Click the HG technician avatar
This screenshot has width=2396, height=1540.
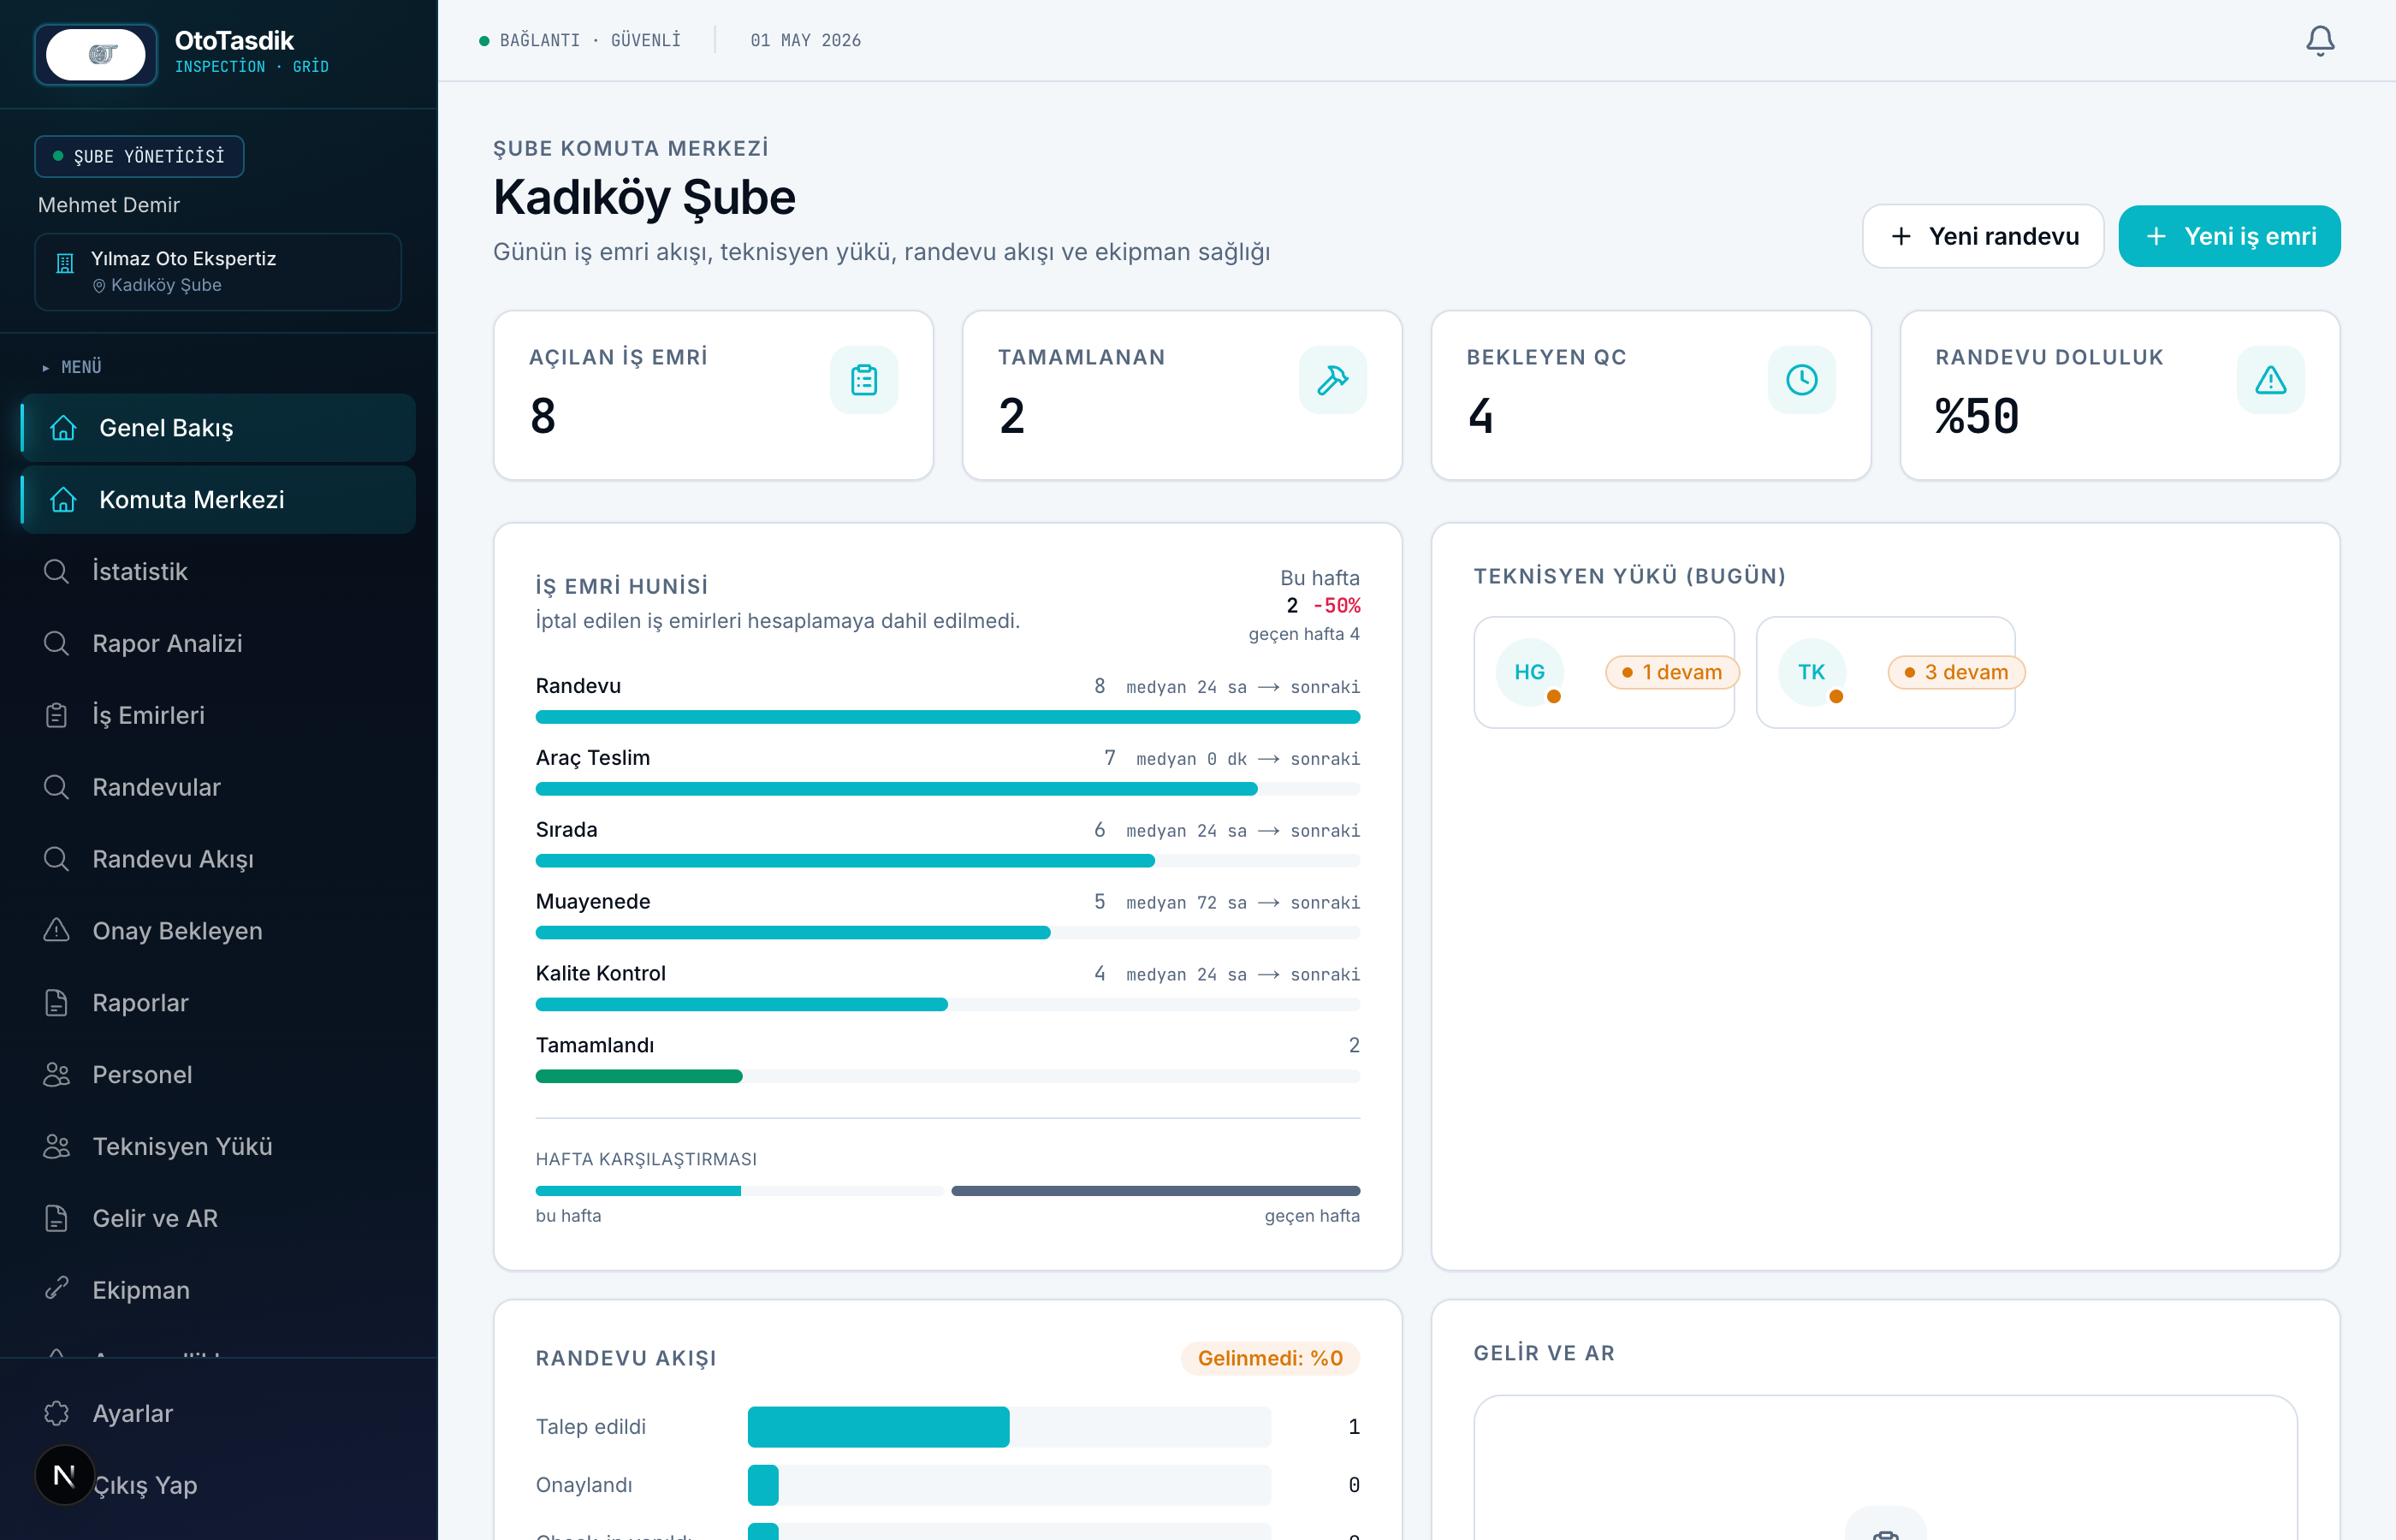click(1530, 672)
